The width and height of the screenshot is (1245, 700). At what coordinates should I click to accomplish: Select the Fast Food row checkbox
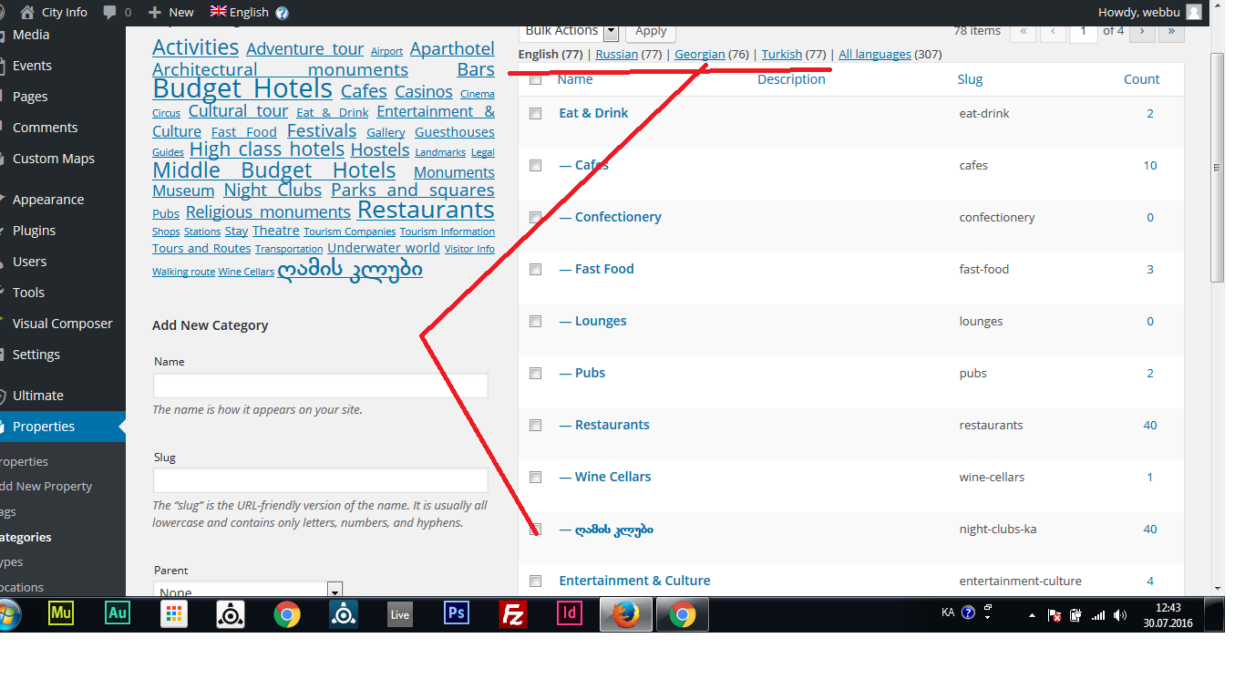536,270
